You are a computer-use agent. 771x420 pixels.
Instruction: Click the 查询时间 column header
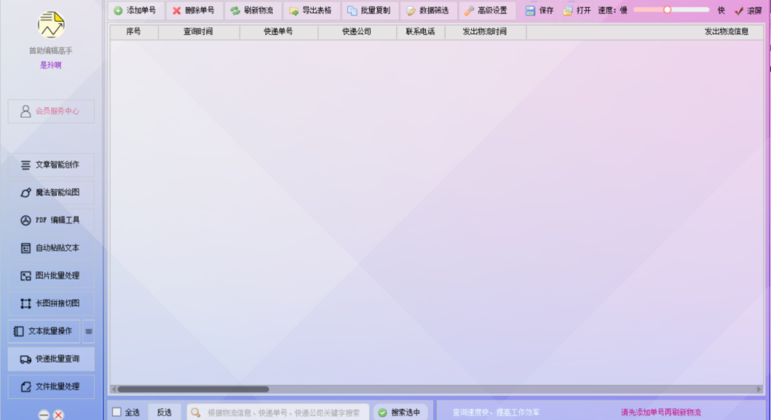point(199,31)
